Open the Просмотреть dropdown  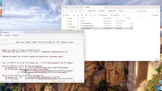(115, 15)
